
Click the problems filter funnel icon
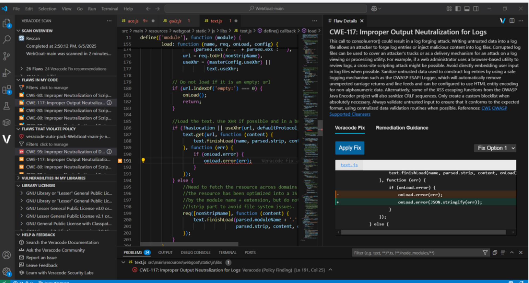pos(485,252)
